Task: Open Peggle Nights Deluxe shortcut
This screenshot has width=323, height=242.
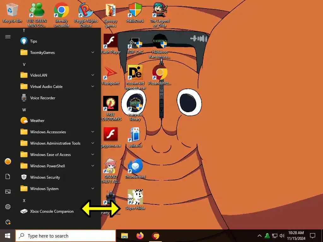Action: tap(86, 15)
